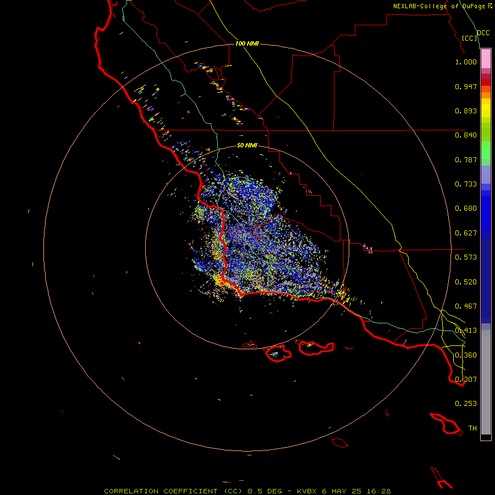Viewport: 495px width, 495px height.
Task: Select the DCC label above the color bar
Action: click(483, 33)
